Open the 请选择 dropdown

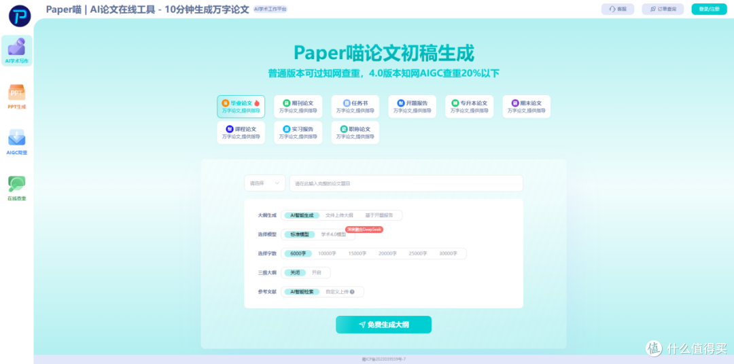click(x=265, y=183)
